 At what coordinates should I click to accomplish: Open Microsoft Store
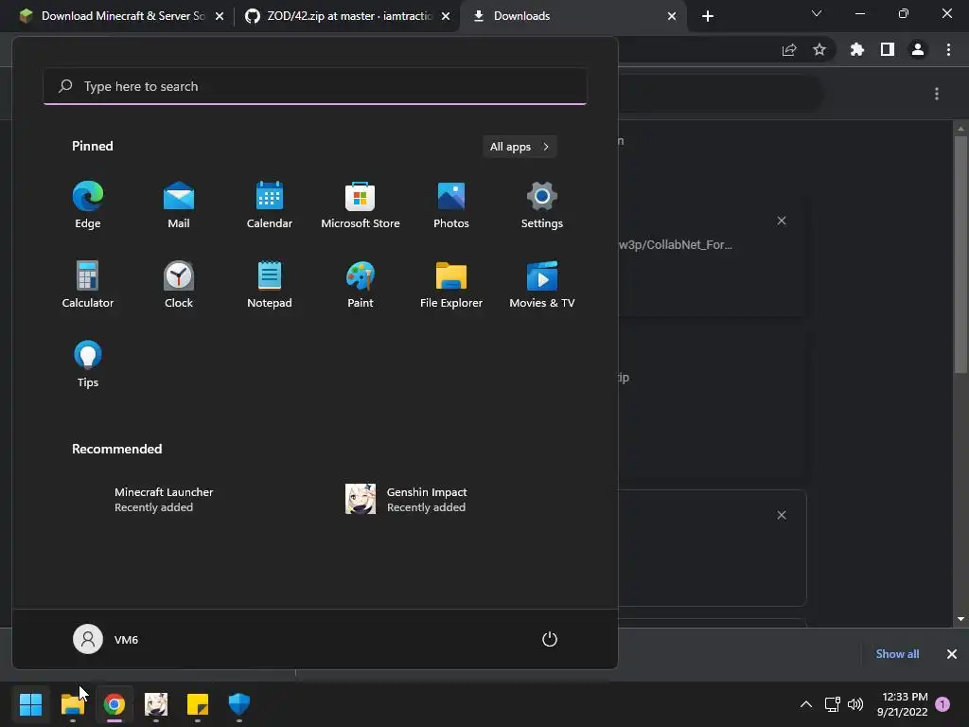click(361, 205)
